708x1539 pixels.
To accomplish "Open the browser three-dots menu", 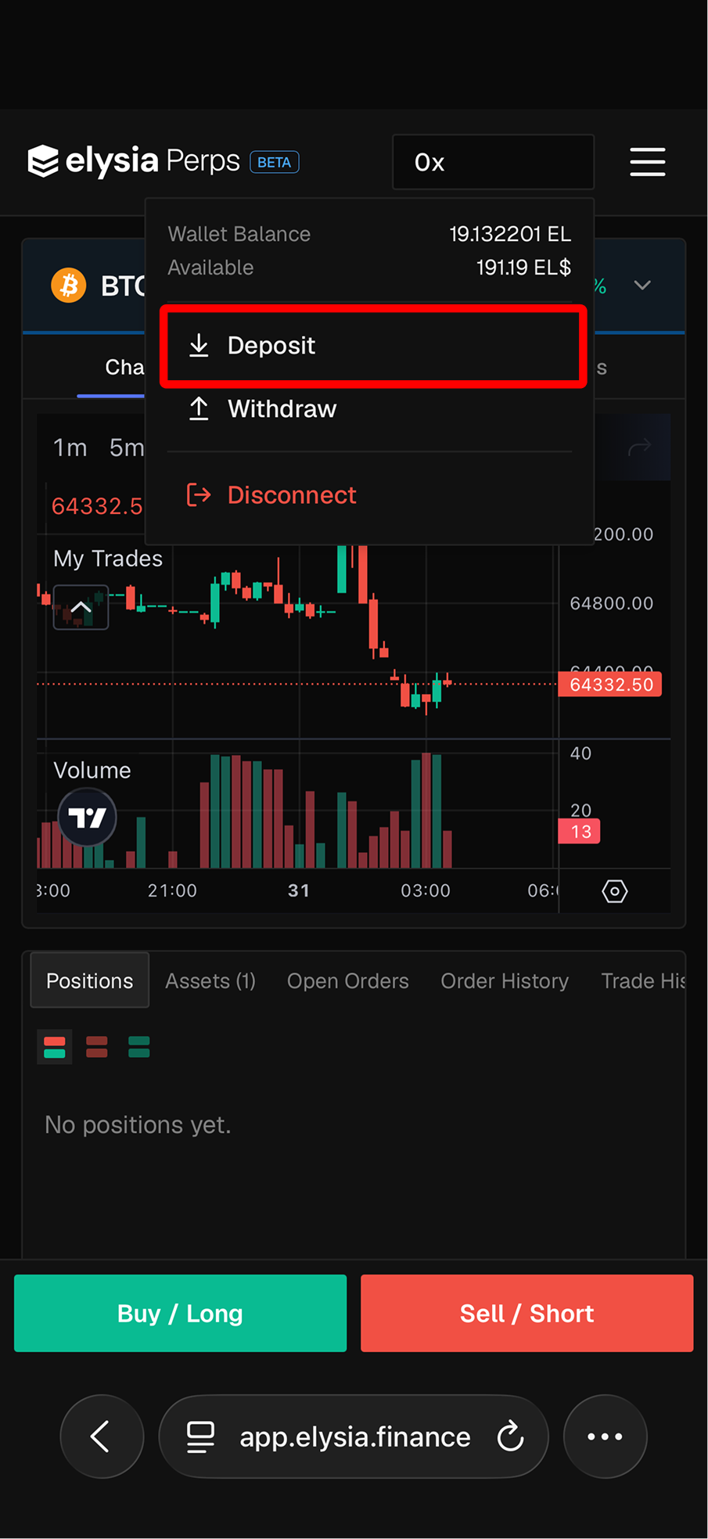I will point(605,1437).
